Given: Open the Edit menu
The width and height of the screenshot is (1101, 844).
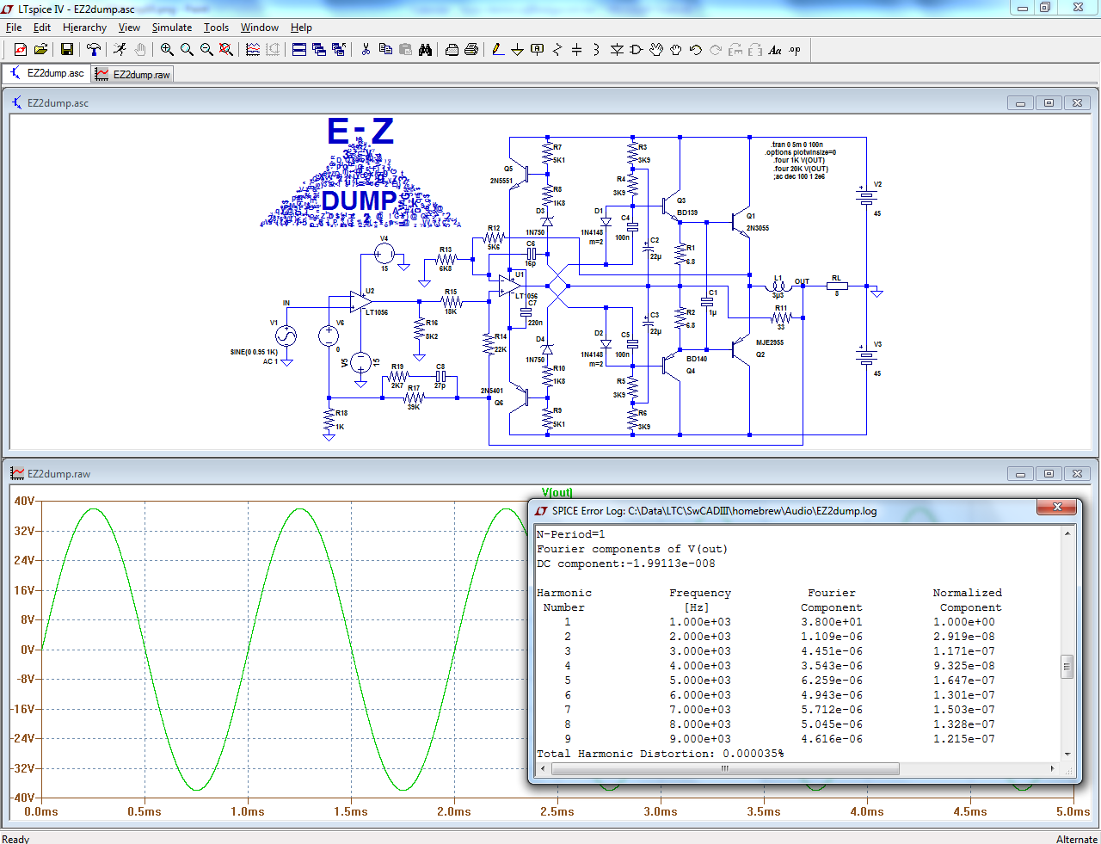Looking at the screenshot, I should click(x=42, y=28).
